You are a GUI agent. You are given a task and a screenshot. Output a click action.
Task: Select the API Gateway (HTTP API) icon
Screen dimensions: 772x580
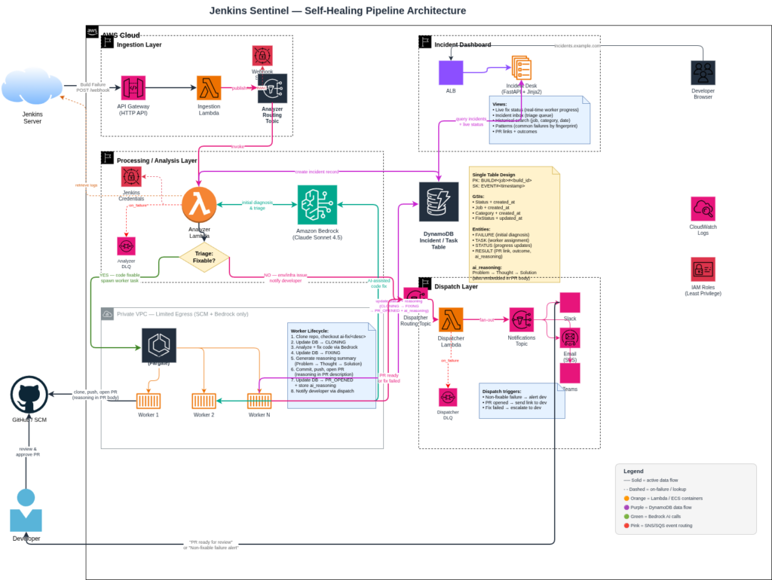point(133,87)
